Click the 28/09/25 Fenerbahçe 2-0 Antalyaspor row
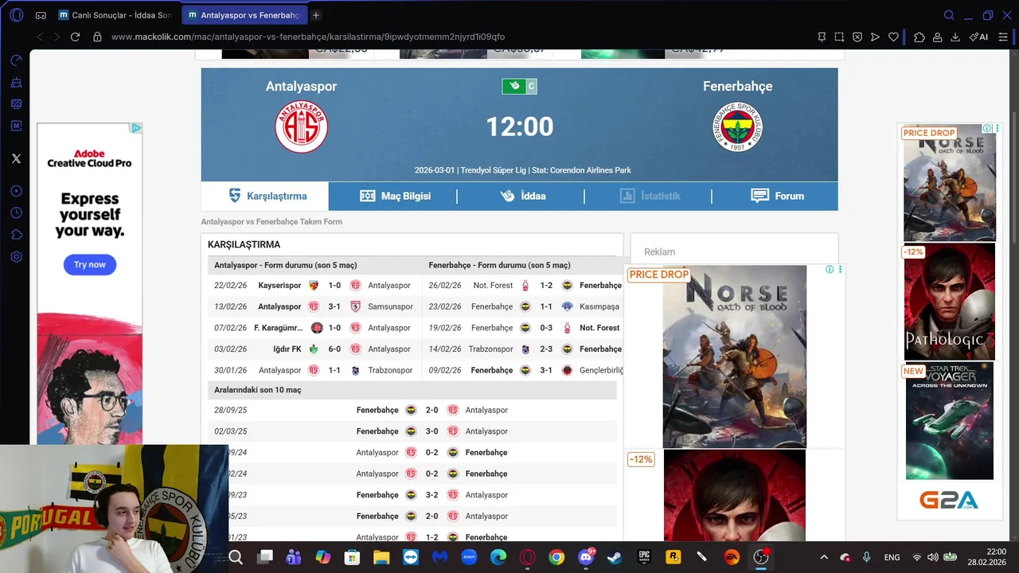 (x=412, y=410)
